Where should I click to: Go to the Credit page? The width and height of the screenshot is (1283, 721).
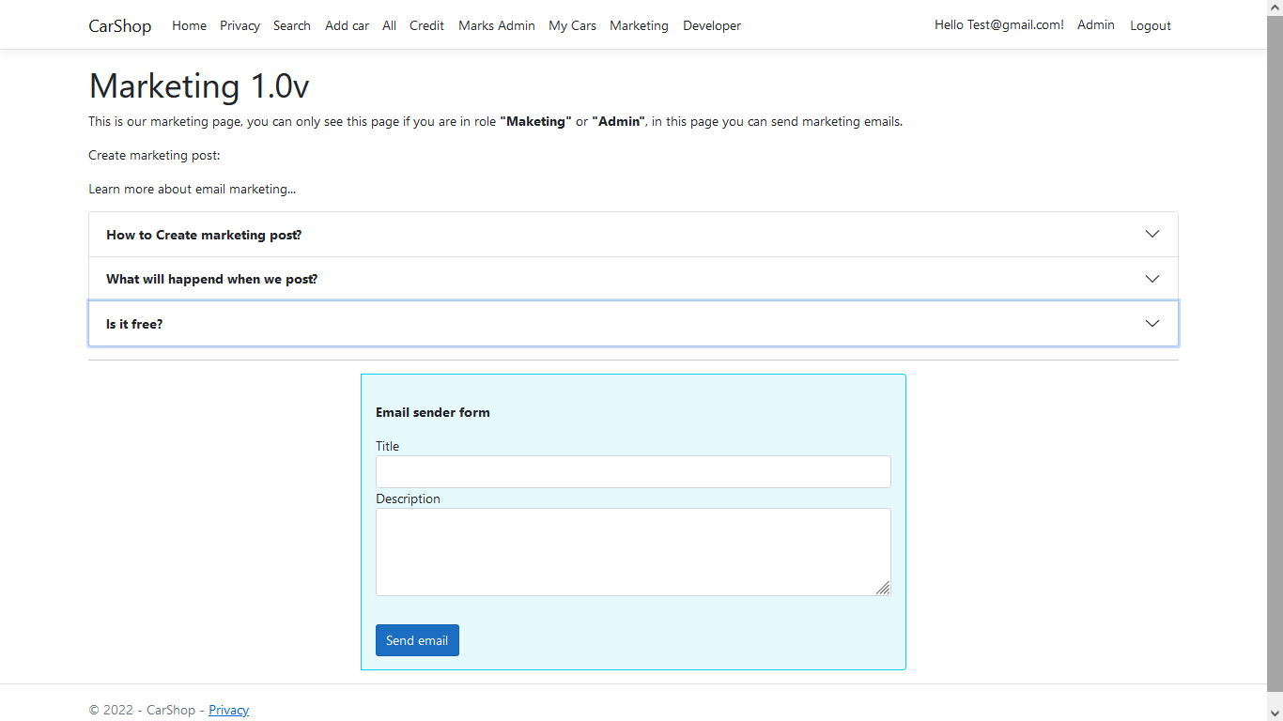pyautogui.click(x=426, y=25)
